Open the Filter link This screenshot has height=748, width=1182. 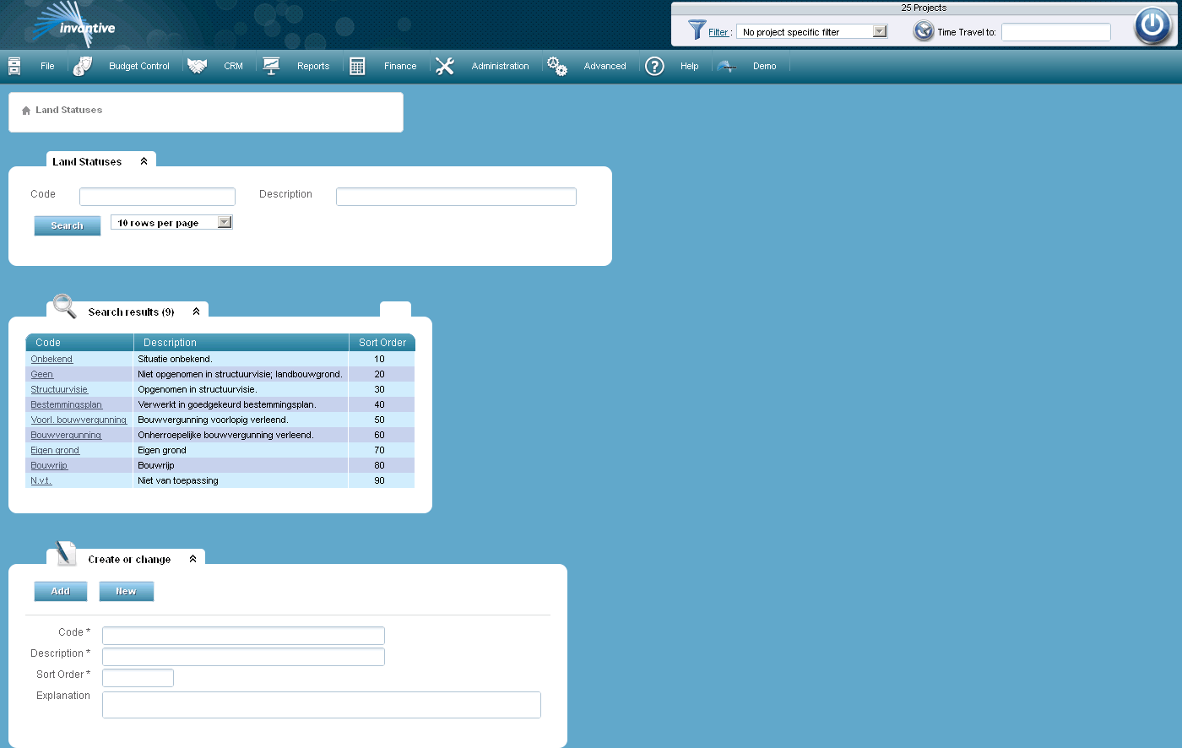point(718,32)
